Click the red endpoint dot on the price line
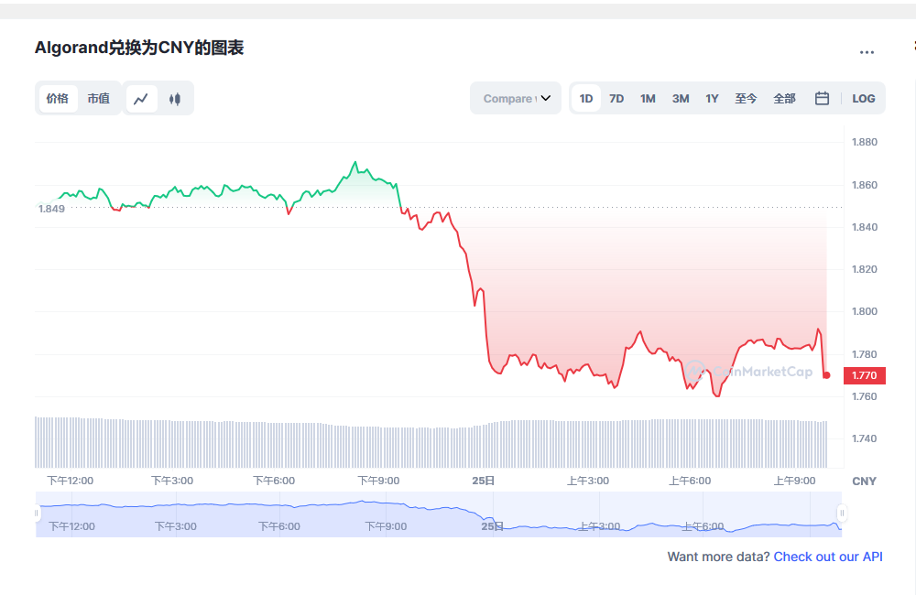The height and width of the screenshot is (595, 916). [826, 375]
